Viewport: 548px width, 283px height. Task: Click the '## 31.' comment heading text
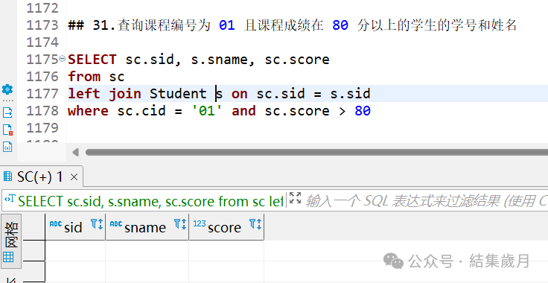coord(92,25)
